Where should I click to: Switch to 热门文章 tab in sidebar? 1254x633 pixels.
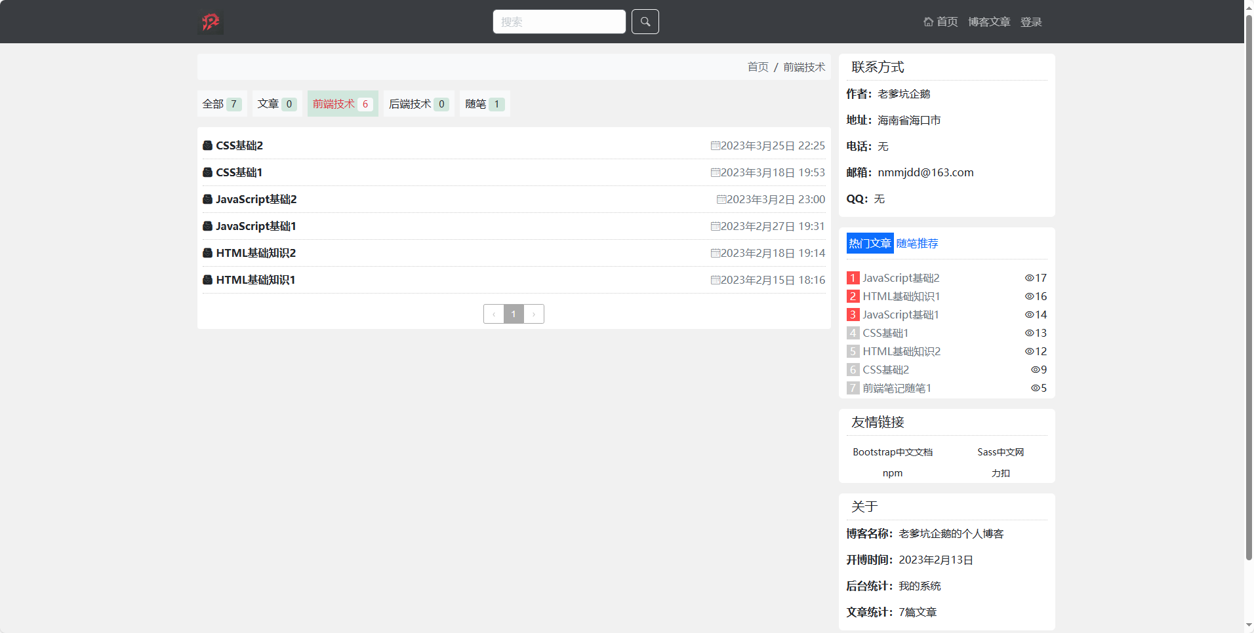[x=870, y=243]
